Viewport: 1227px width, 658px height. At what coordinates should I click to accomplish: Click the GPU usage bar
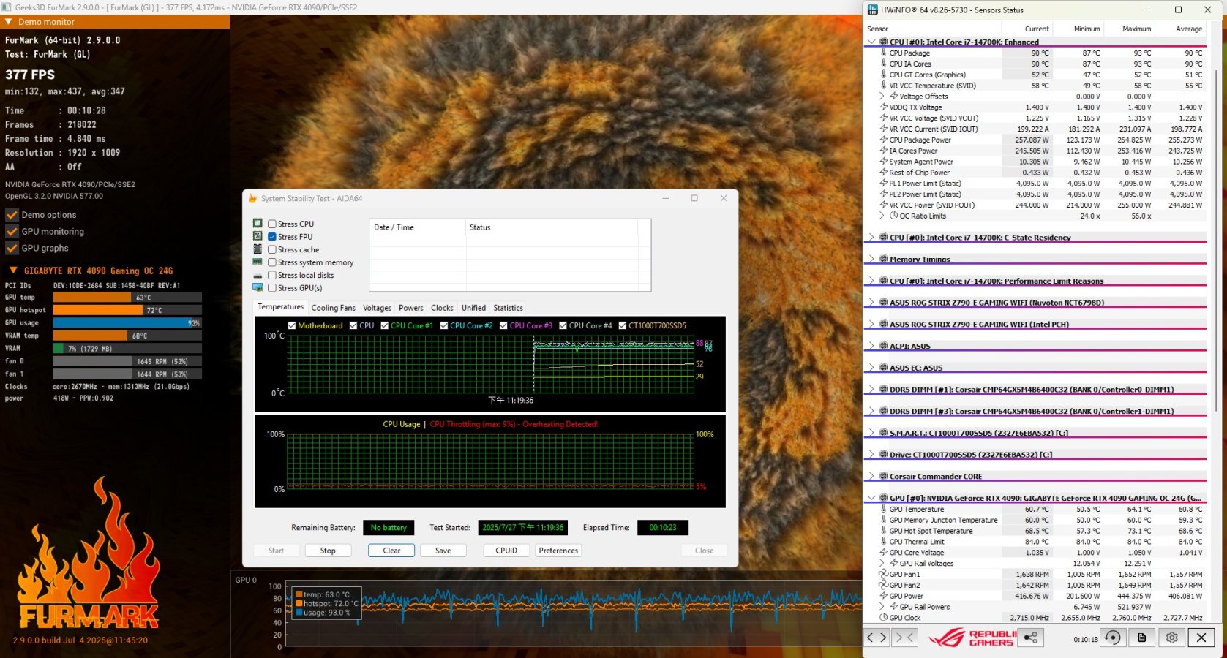tap(127, 323)
